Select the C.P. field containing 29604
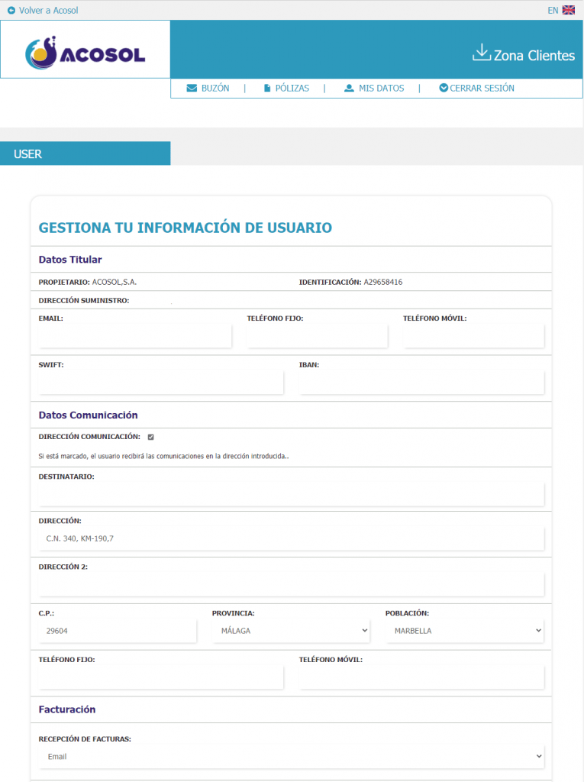This screenshot has width=584, height=782. click(x=118, y=631)
